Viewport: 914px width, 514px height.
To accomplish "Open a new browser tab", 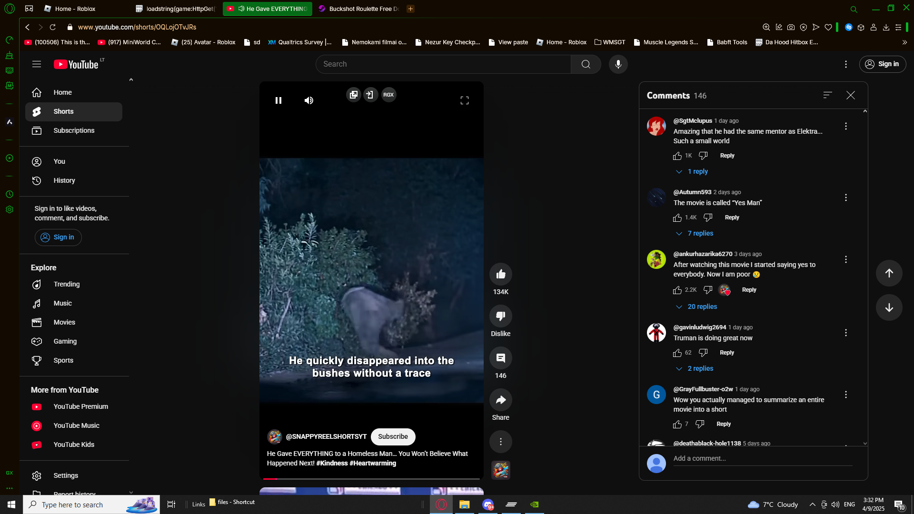I will point(410,9).
